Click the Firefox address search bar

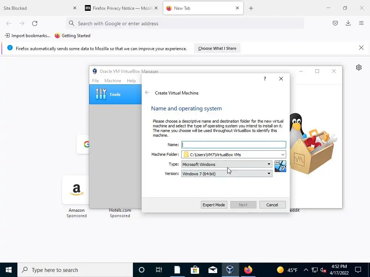click(185, 23)
